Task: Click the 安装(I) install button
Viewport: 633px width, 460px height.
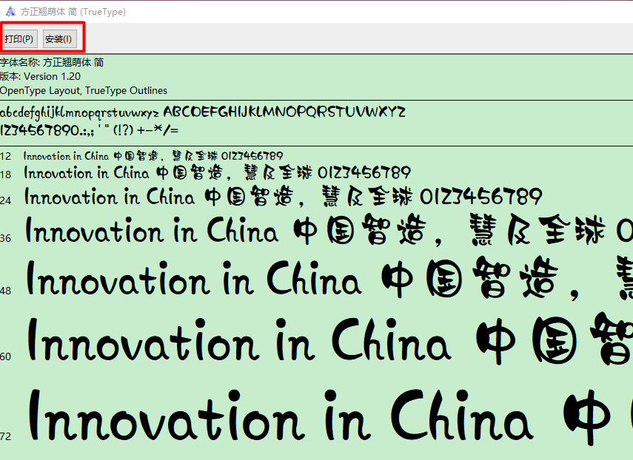Action: [60, 39]
